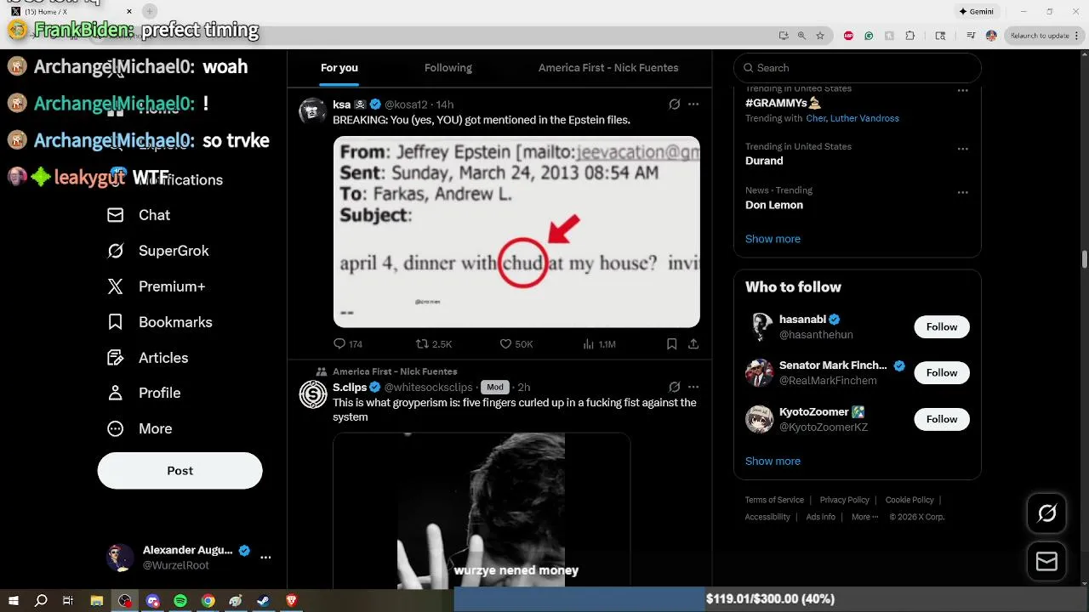The image size is (1089, 612).
Task: Share ksa's Epstein files post
Action: point(693,344)
